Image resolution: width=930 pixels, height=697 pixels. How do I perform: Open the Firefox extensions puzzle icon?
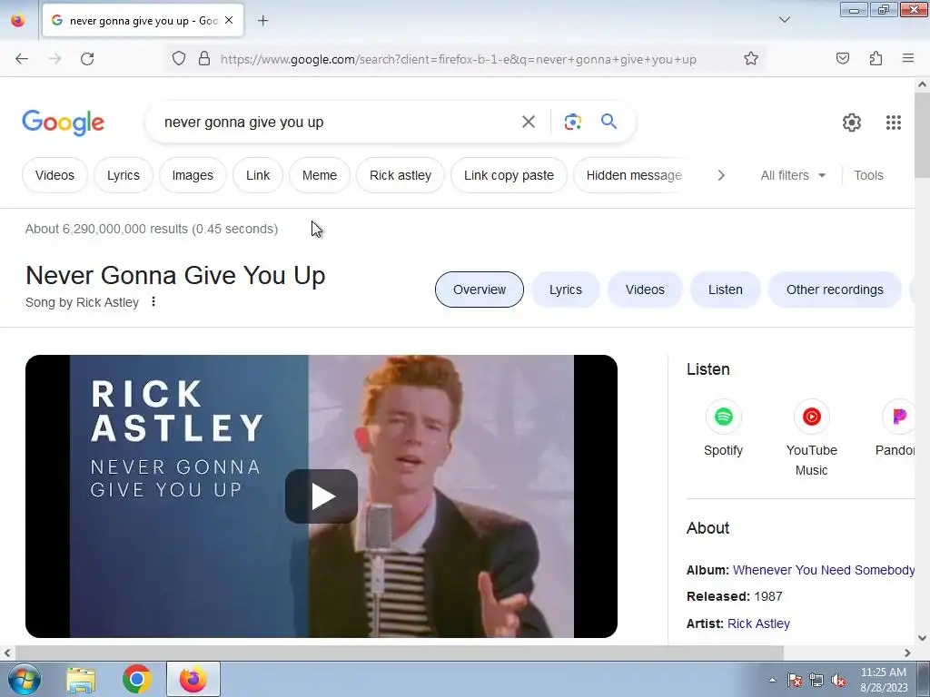point(876,58)
